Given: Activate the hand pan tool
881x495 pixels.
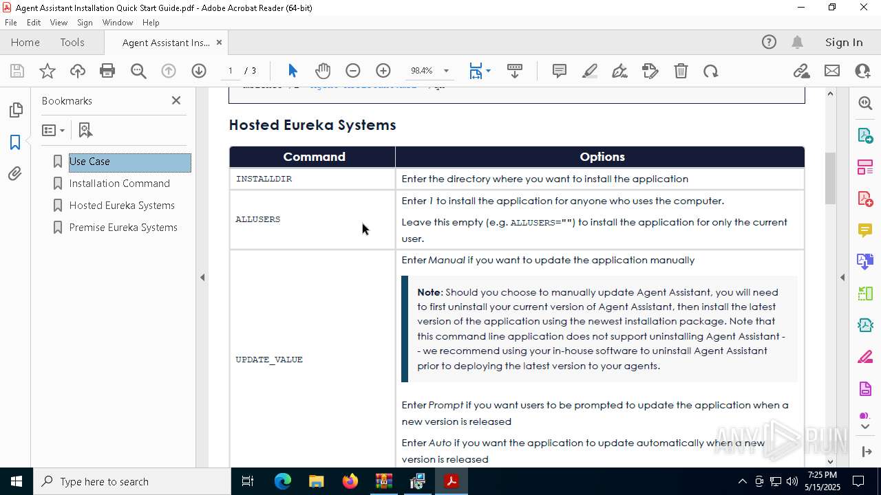Looking at the screenshot, I should click(323, 71).
